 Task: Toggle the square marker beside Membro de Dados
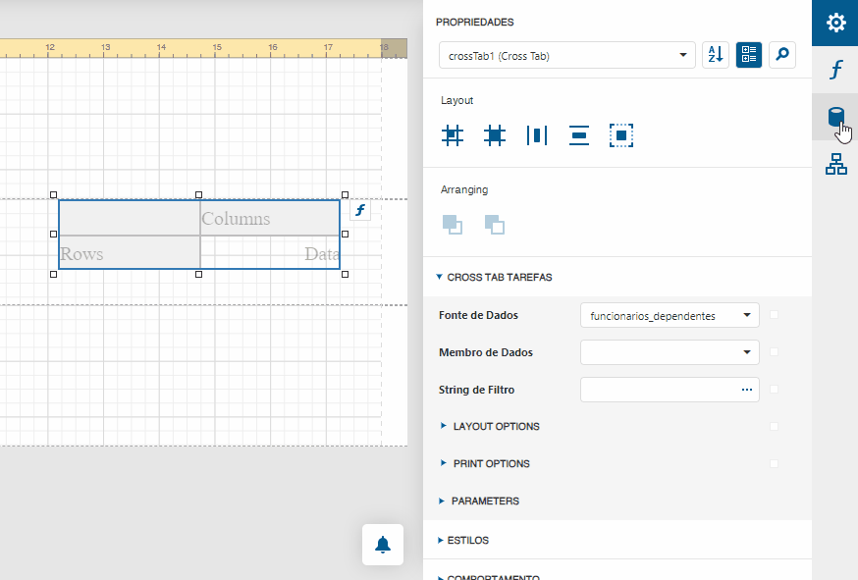[x=775, y=351]
